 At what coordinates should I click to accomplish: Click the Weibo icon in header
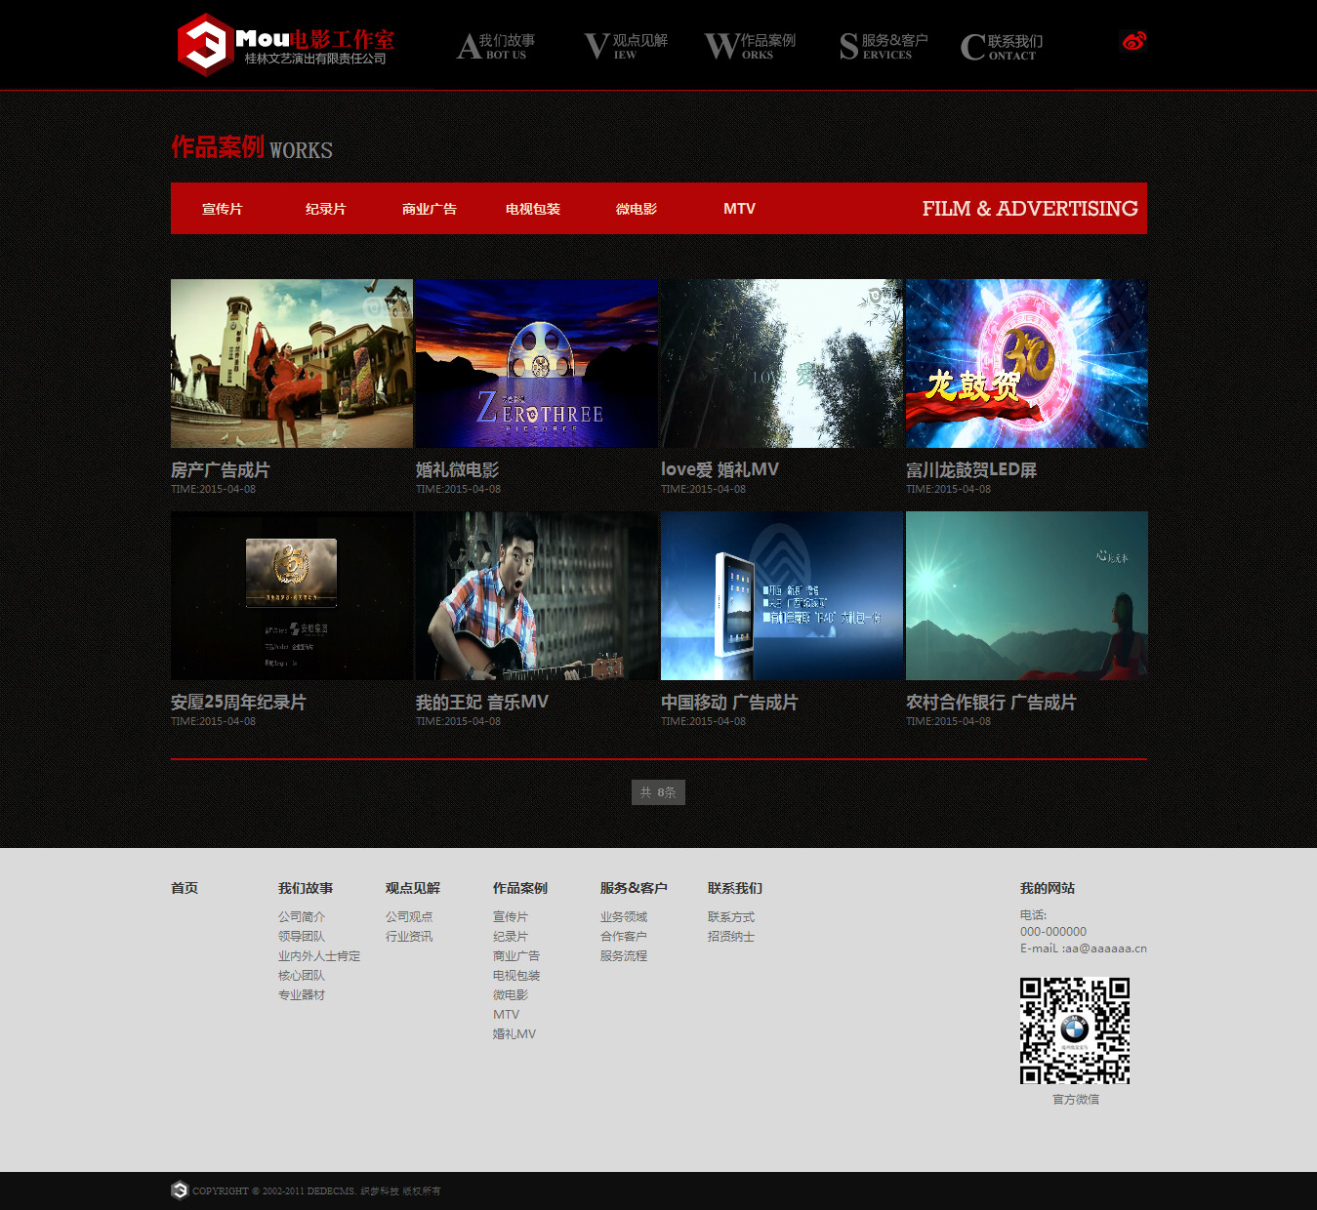tap(1133, 41)
